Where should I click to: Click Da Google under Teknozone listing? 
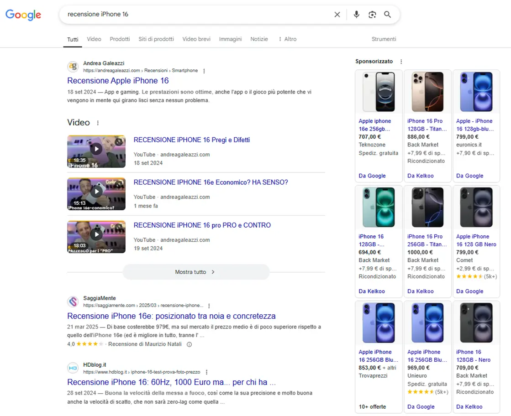point(372,176)
